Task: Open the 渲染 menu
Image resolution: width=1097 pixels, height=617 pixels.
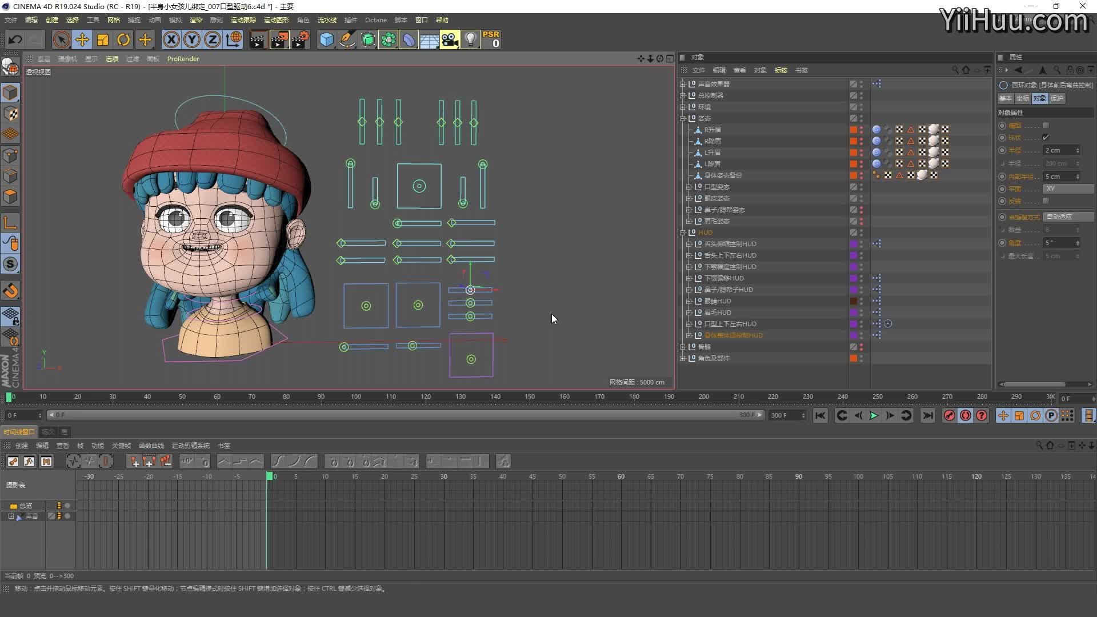Action: coord(196,20)
